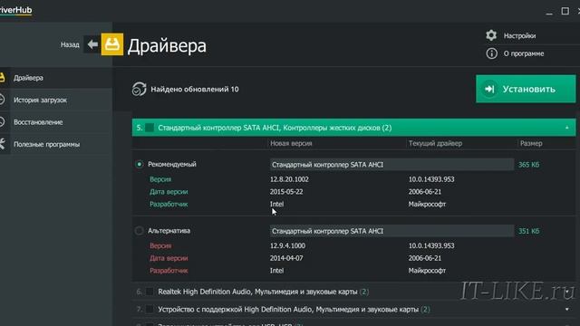Expand item 7 High Definition Audio device arrow

pyautogui.click(x=566, y=310)
